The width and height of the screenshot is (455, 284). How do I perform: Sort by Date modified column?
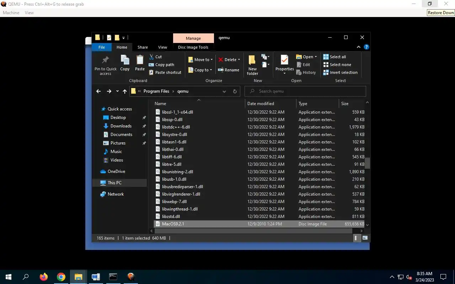(271, 104)
